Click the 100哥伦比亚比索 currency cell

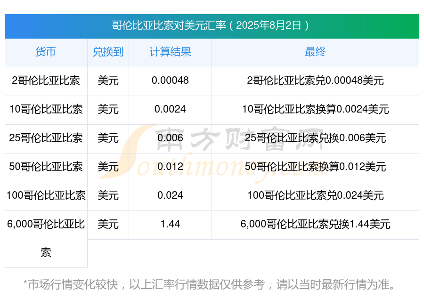pos(46,195)
